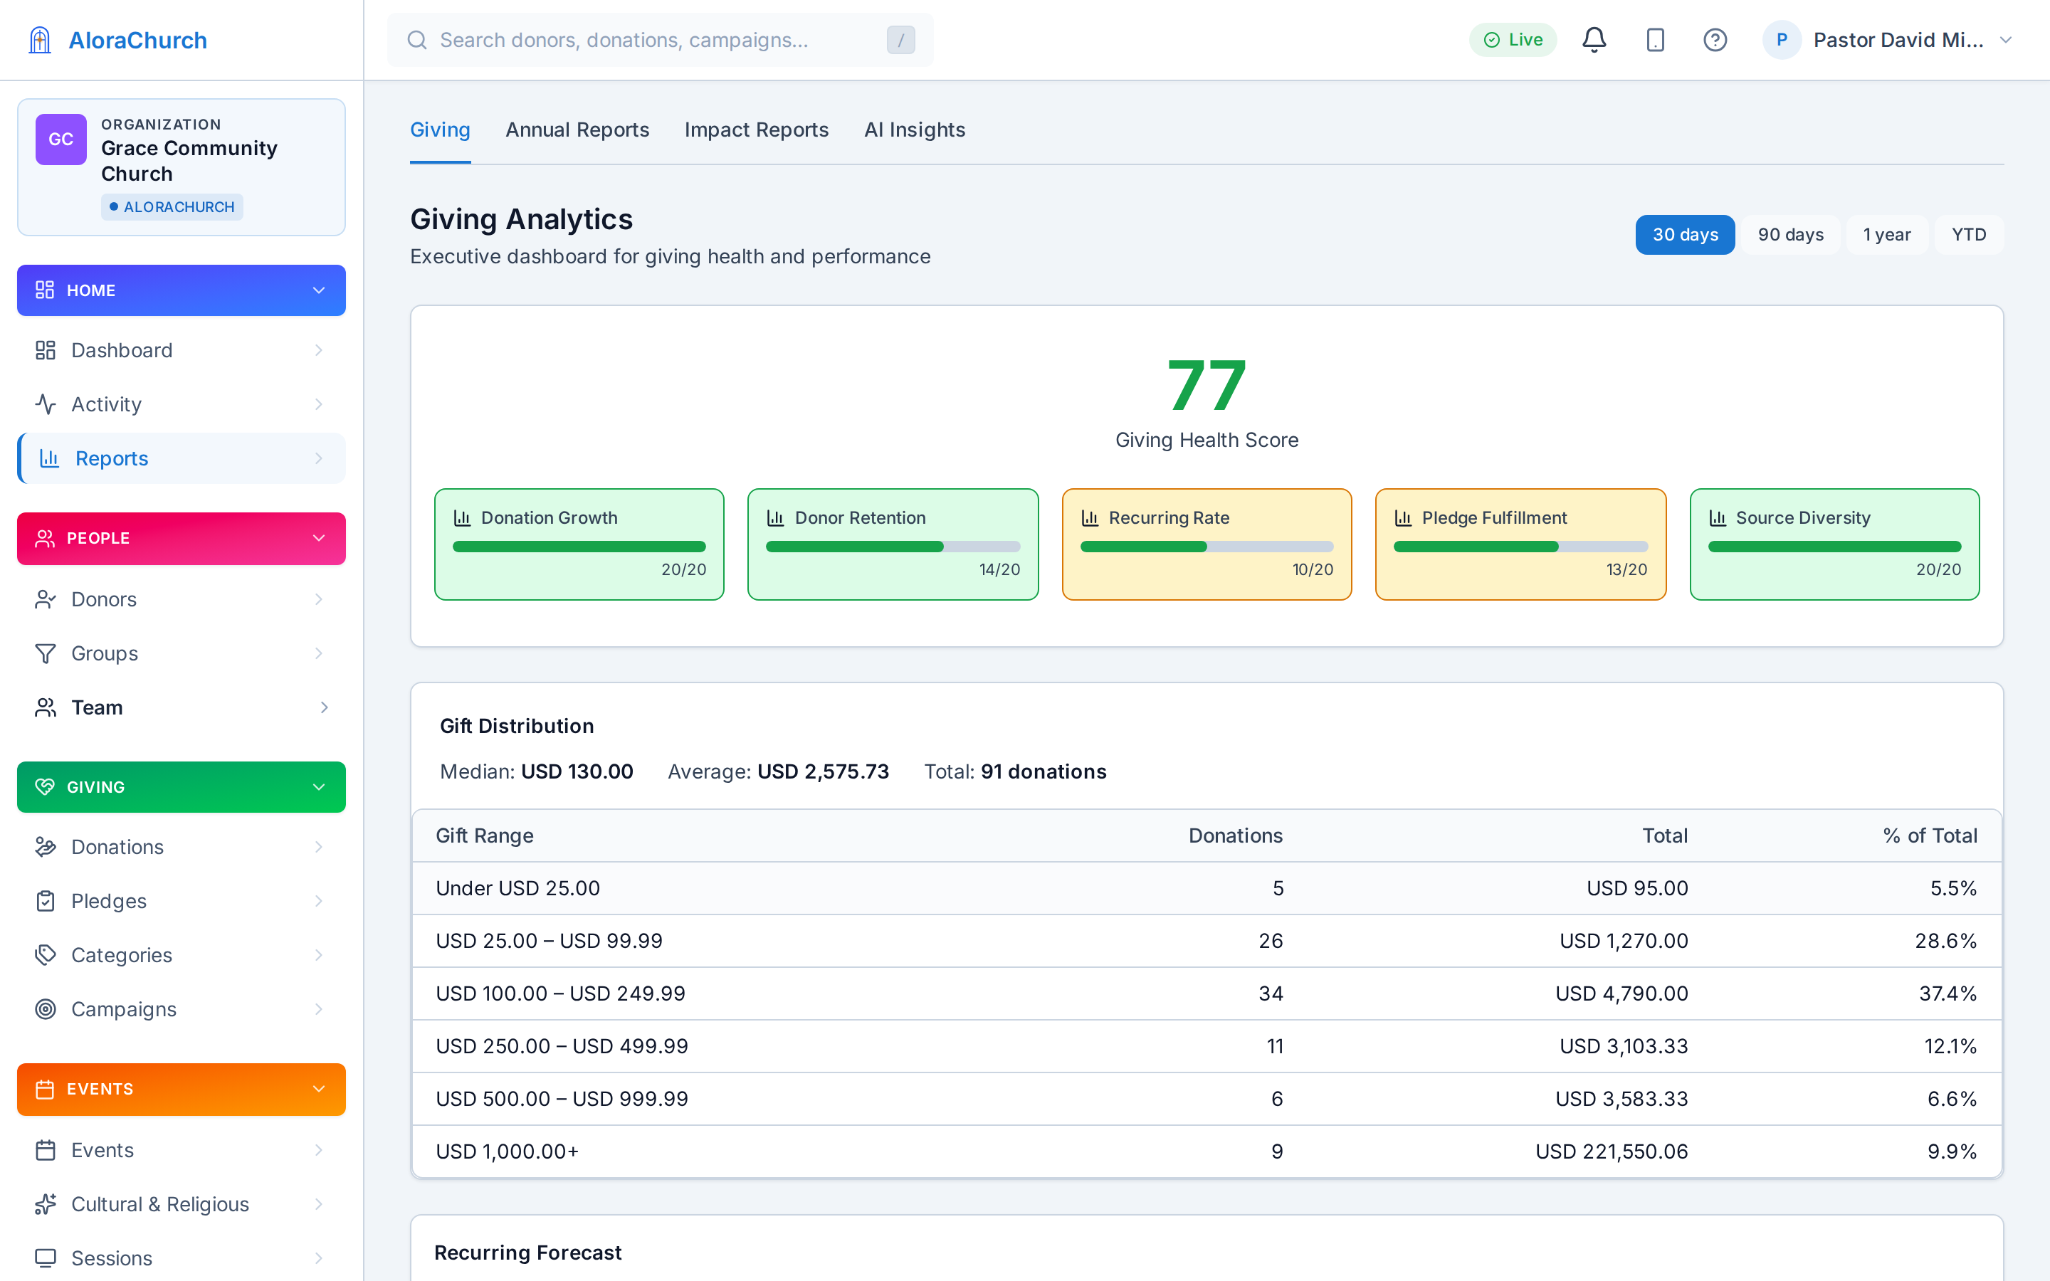Screen dimensions: 2050x1281
Task: Click the USD 1,000.00+ gift range row
Action: pos(1207,1151)
